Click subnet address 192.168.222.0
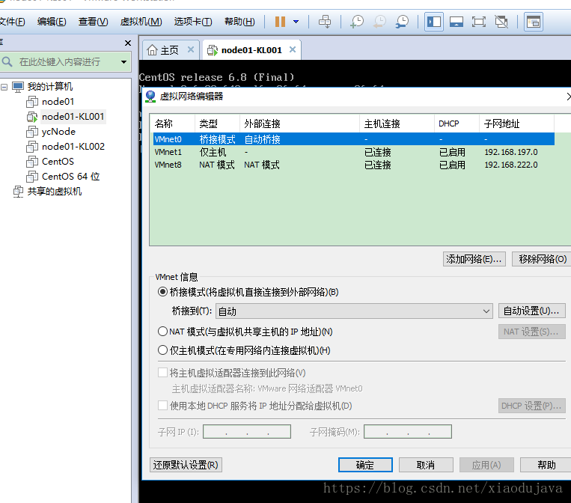The height and width of the screenshot is (503, 571). pos(511,165)
